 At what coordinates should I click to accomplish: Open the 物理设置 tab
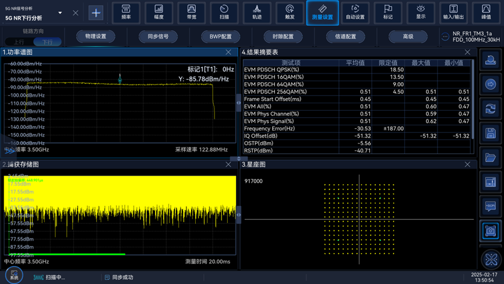click(96, 36)
